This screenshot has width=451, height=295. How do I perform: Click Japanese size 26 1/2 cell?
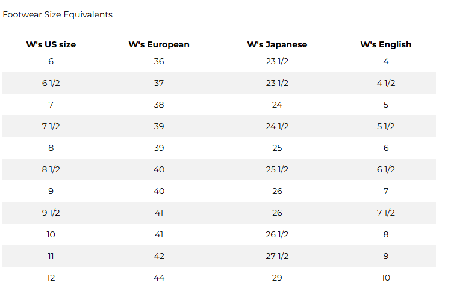point(277,234)
